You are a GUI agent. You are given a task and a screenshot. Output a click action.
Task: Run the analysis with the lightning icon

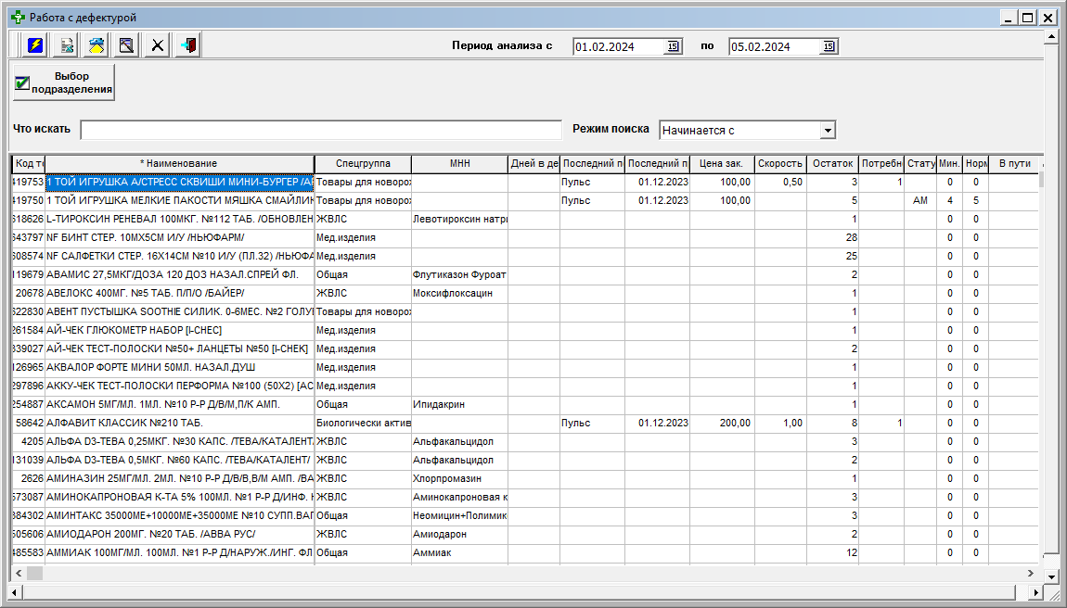pyautogui.click(x=35, y=45)
